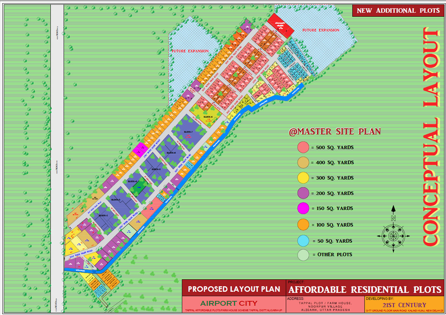Click the '= 500 SQ. YARDS' legend text
The height and width of the screenshot is (315, 446).
332,147
